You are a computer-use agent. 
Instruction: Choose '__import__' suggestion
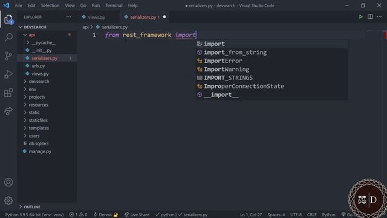click(272, 94)
